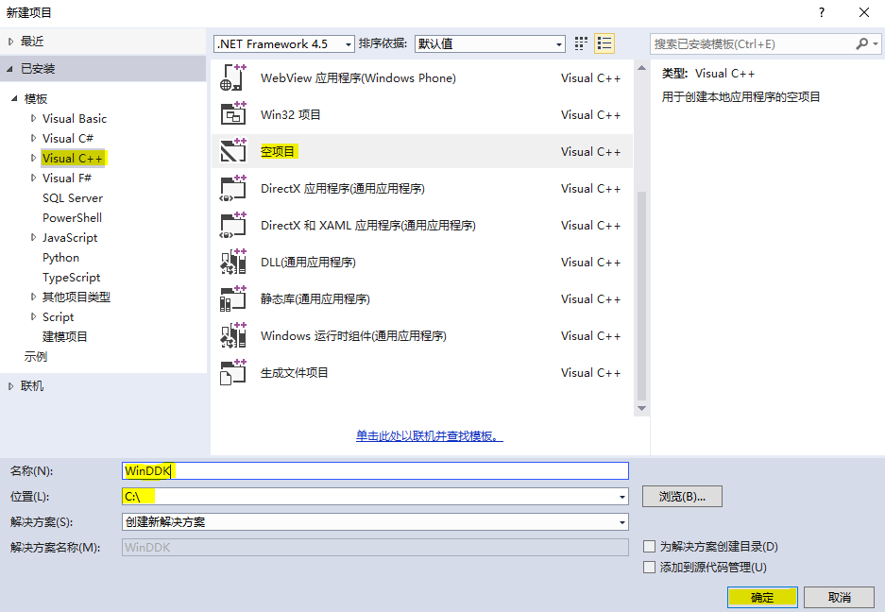Click the Windows 运行时组件 template icon
This screenshot has height=612, width=885.
point(233,335)
